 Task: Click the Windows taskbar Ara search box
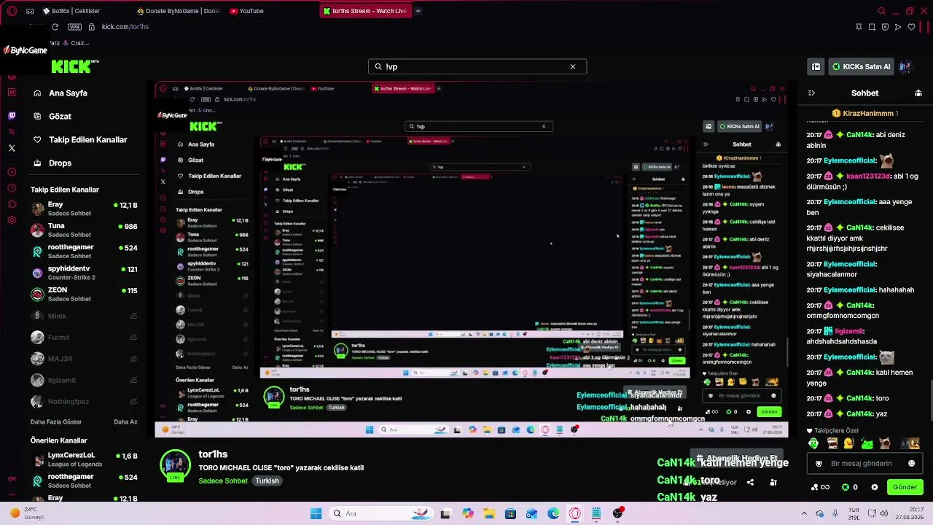(x=380, y=513)
